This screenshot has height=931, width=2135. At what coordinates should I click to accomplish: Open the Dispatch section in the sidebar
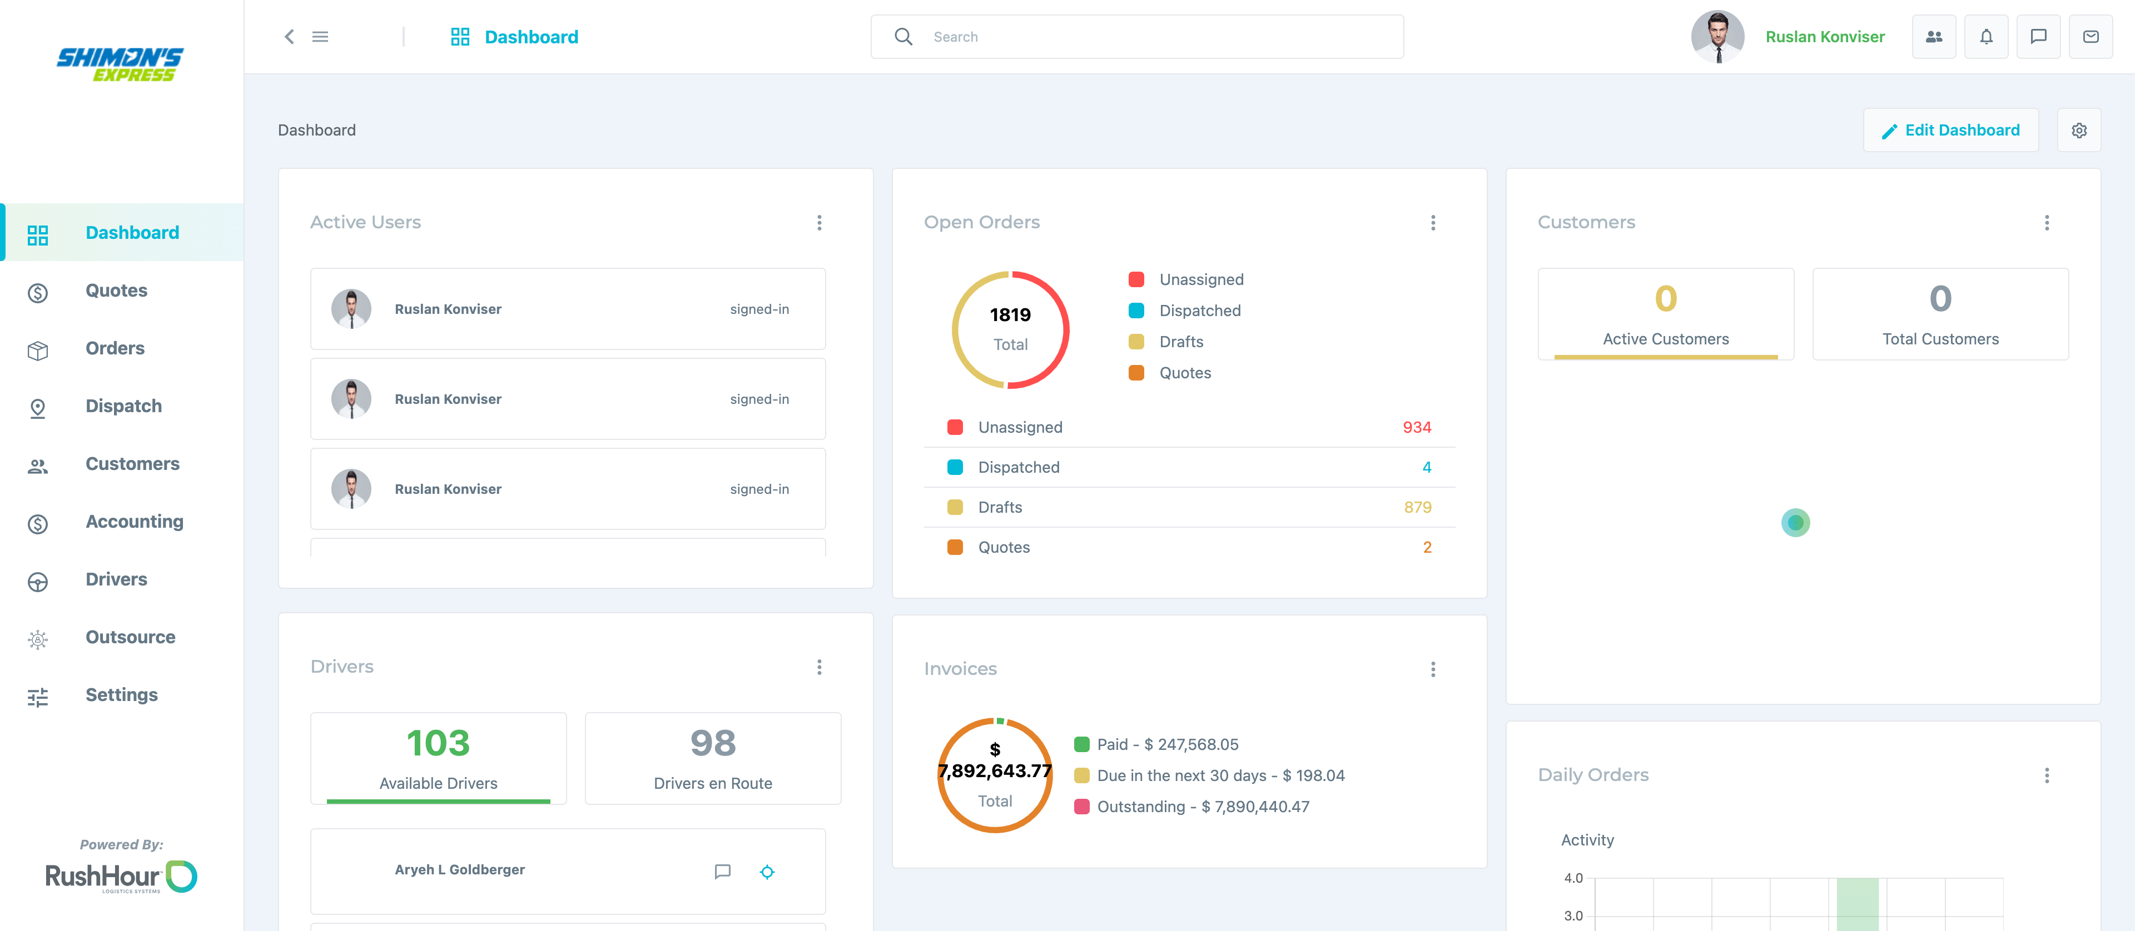click(x=123, y=406)
